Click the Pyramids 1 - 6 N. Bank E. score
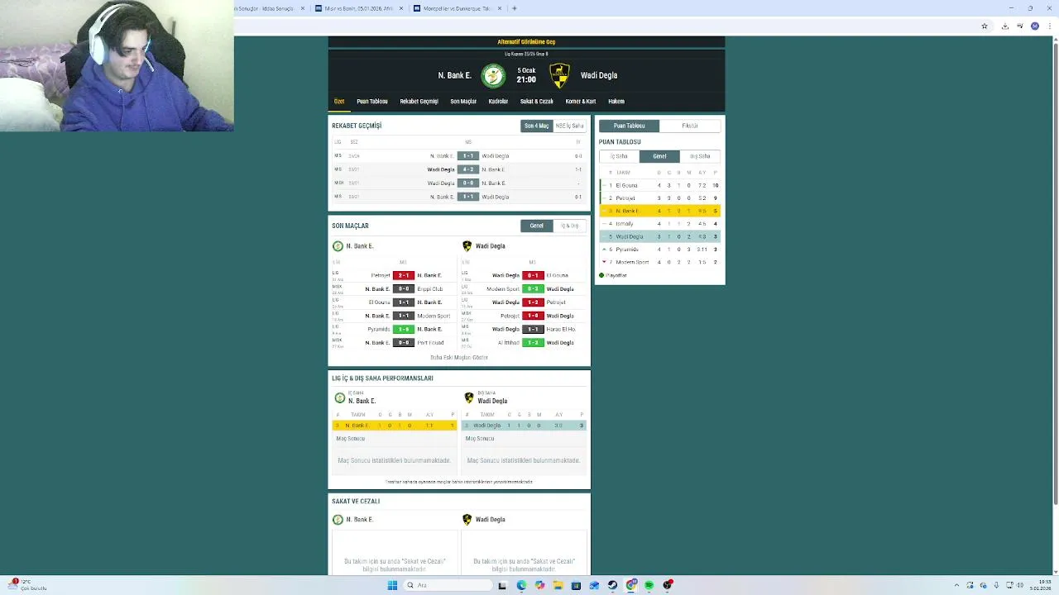Image resolution: width=1059 pixels, height=595 pixels. (x=403, y=329)
